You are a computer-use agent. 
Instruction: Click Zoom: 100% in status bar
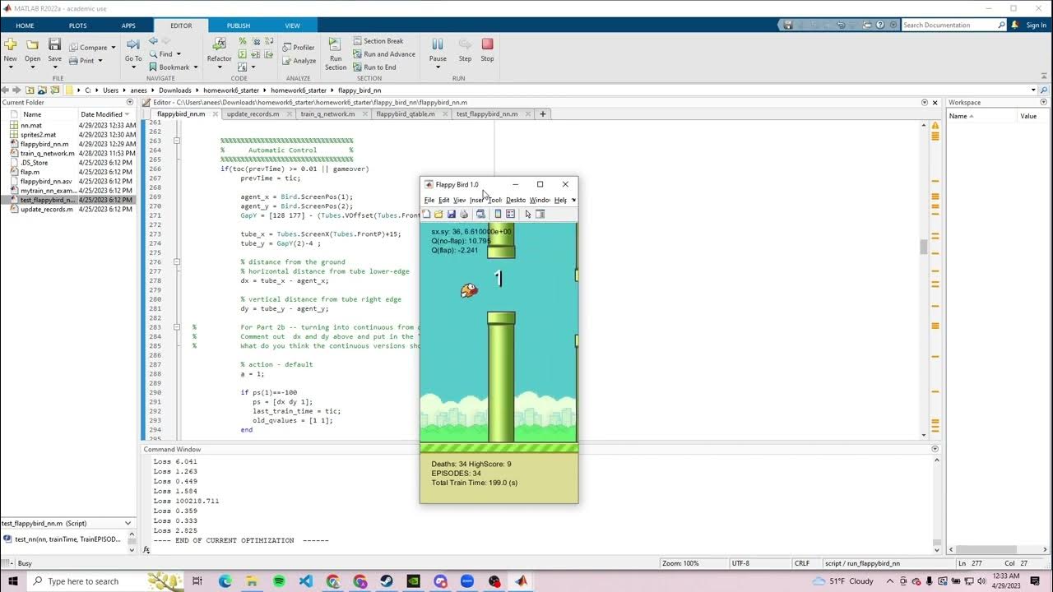click(x=680, y=563)
